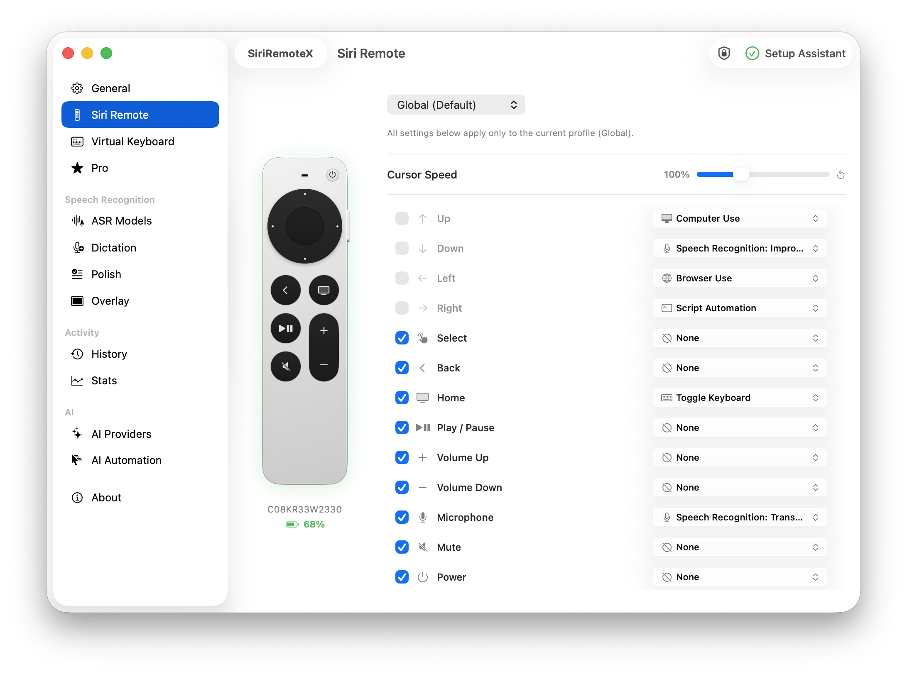The width and height of the screenshot is (907, 674).
Task: Open Overlay in the sidebar
Action: tap(140, 301)
